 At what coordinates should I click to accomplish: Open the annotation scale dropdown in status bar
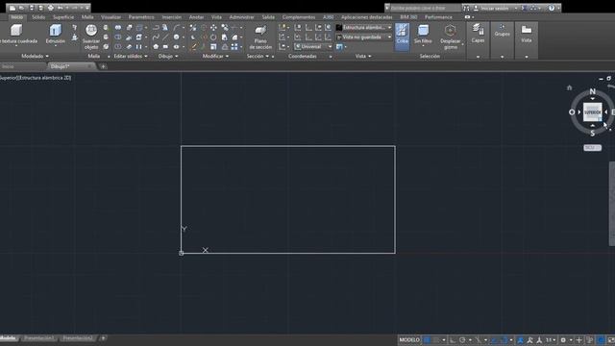click(551, 340)
